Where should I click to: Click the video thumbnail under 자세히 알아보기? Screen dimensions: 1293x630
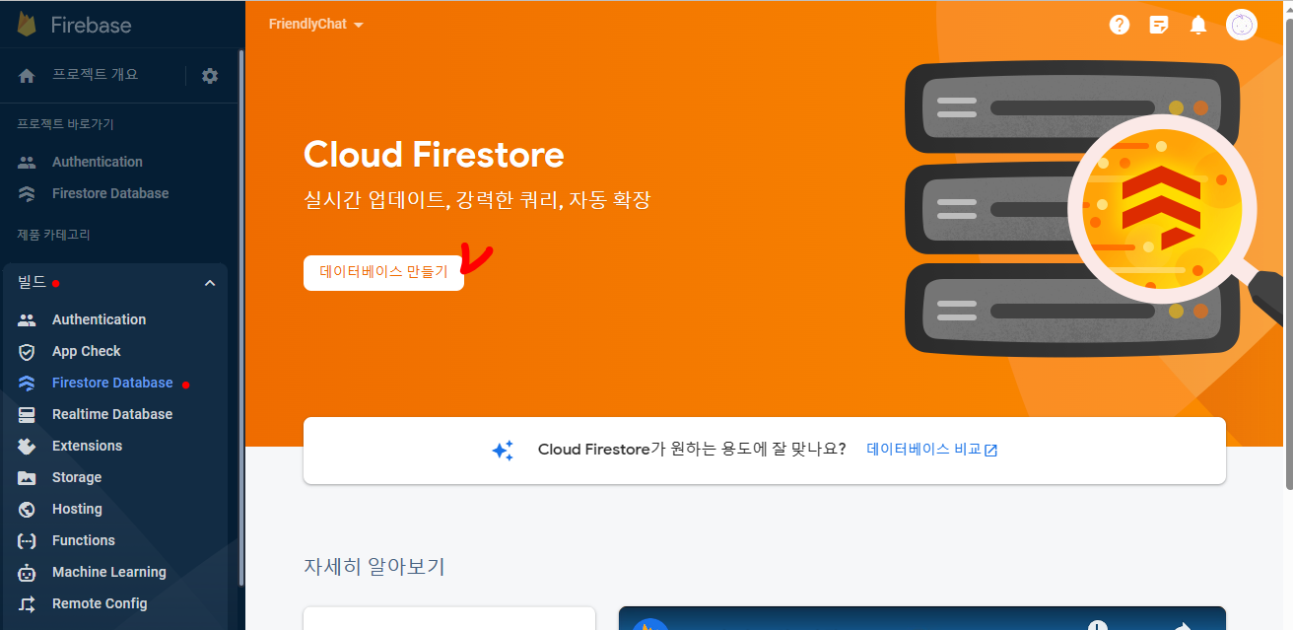coord(922,618)
